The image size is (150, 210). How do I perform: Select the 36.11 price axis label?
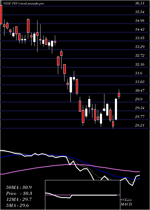click(x=140, y=3)
